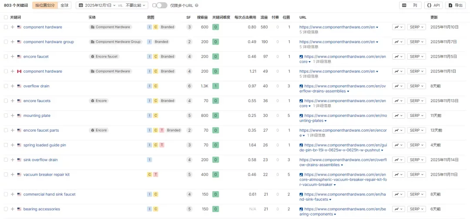470x219 pixels.
Task: Click the image icon in spring loaded guide pin URL
Action: click(301, 145)
